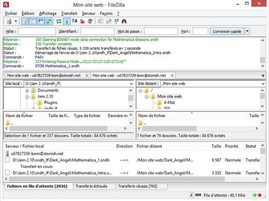Collapse the Mon site web remote node

tap(147, 97)
